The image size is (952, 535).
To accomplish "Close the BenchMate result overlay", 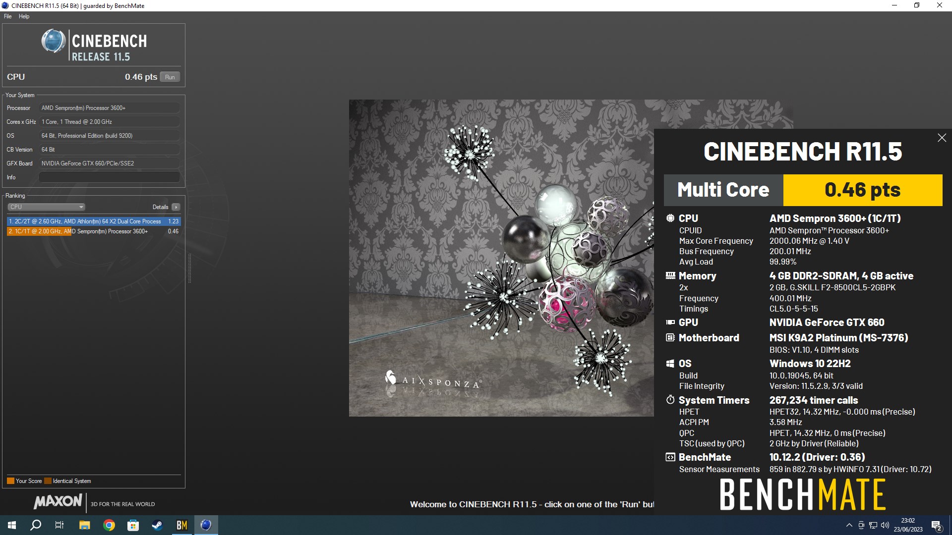I will (942, 138).
